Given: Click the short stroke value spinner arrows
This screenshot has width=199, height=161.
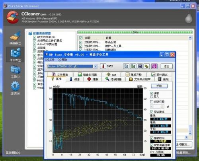Looking at the screenshot, I should click(162, 107).
